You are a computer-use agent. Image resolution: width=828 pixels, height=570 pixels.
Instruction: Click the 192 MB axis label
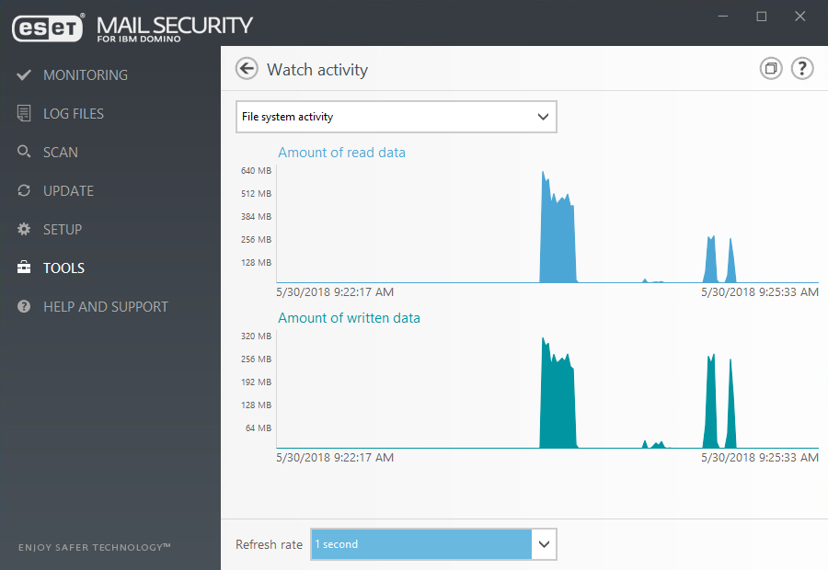256,382
